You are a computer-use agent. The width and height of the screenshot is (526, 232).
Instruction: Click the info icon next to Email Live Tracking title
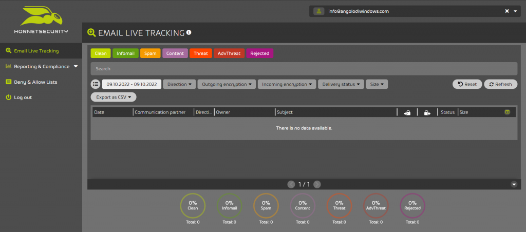pos(189,32)
